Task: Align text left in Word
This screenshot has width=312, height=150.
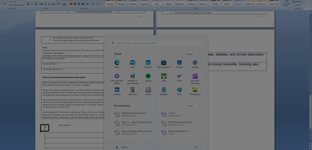Action: pos(71,4)
